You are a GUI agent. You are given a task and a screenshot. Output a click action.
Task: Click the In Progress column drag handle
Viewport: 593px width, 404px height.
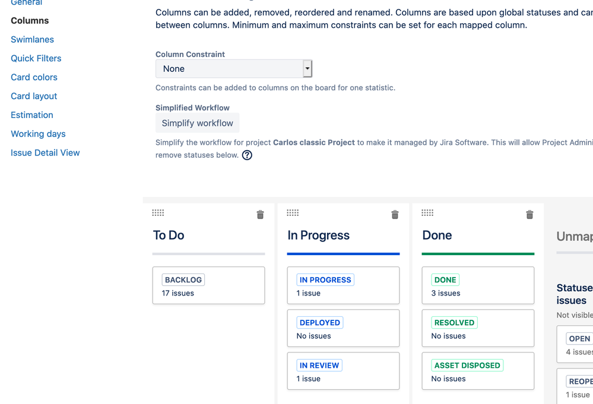tap(293, 213)
